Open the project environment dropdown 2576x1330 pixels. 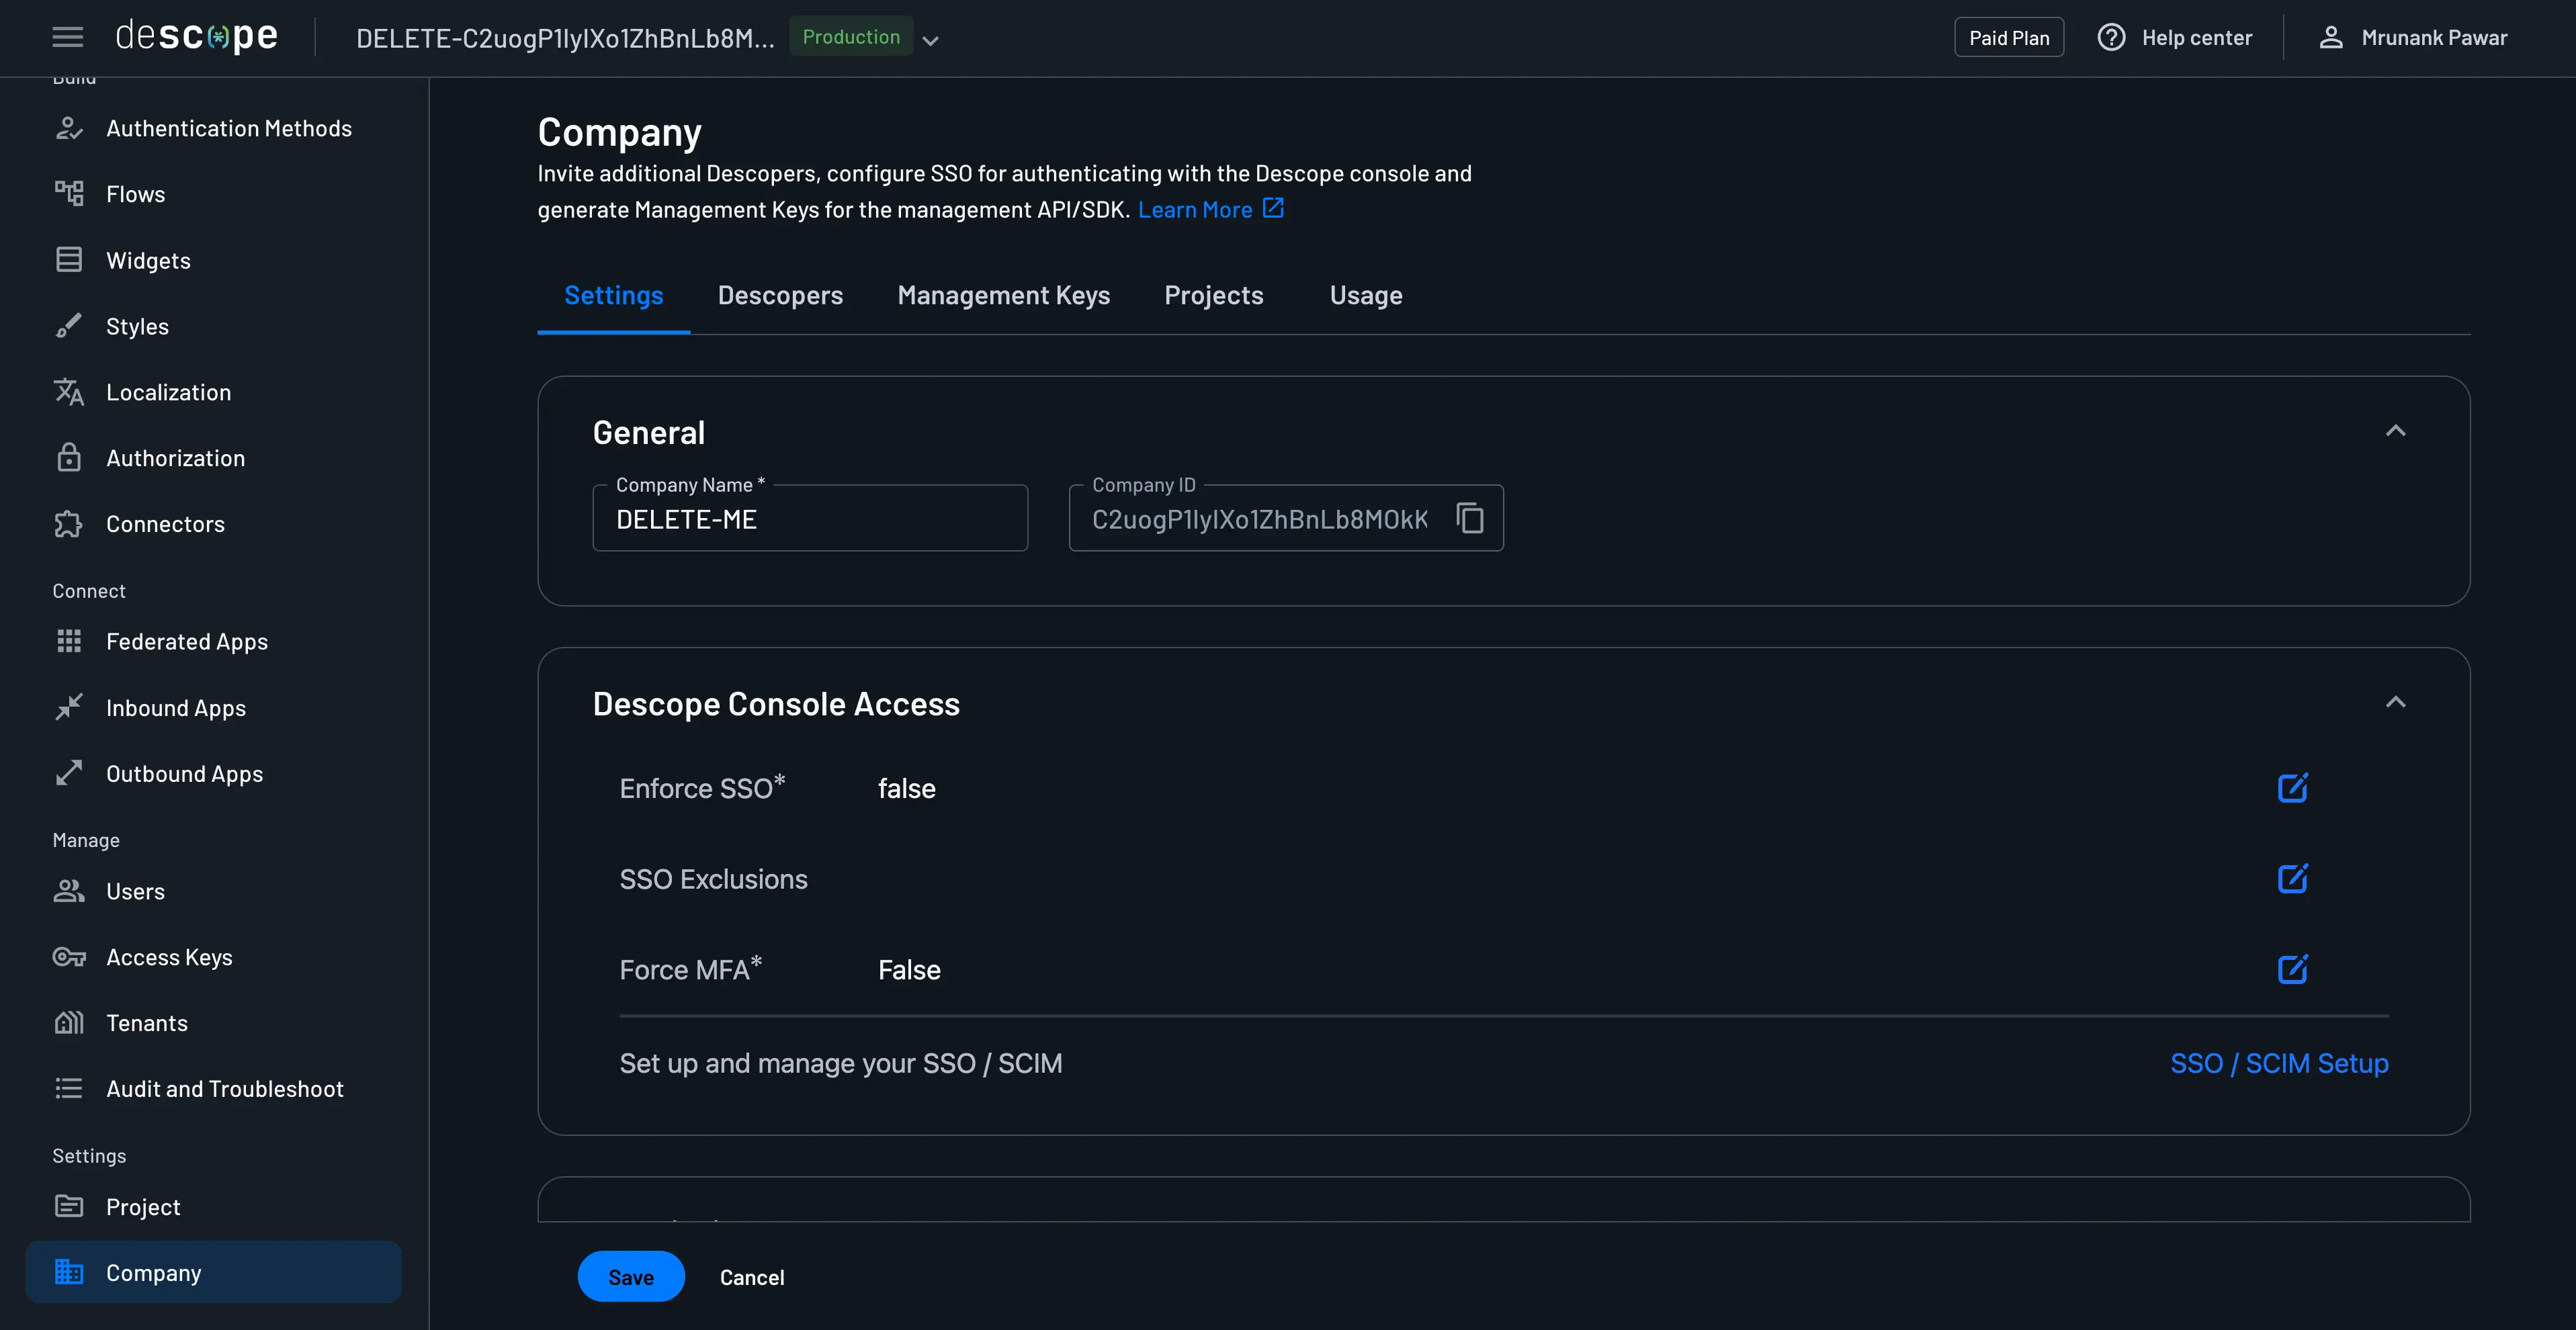930,41
